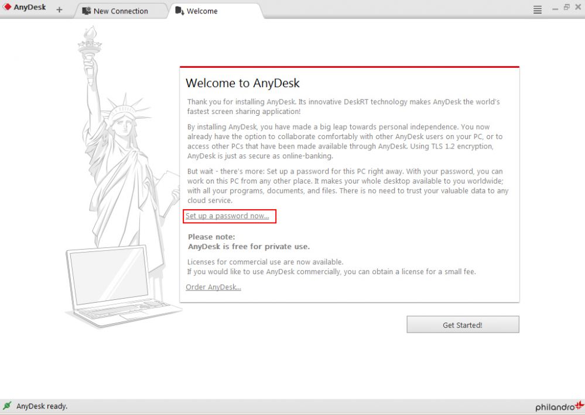This screenshot has width=585, height=415.
Task: Click the 'Welcome to AnyDesk' heading
Action: click(x=242, y=82)
